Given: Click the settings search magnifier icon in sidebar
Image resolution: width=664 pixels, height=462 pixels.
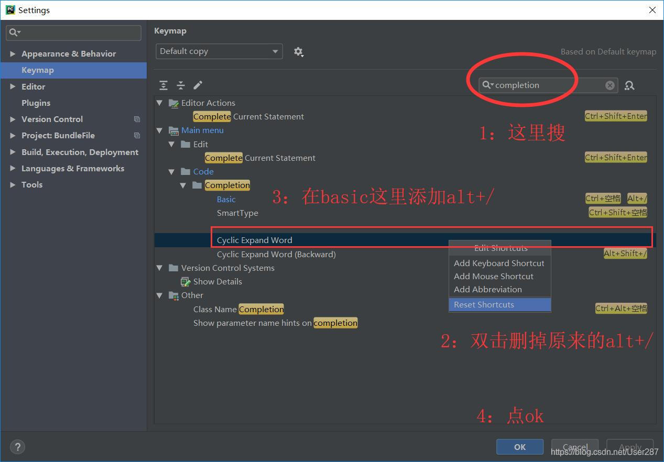Looking at the screenshot, I should [x=14, y=32].
